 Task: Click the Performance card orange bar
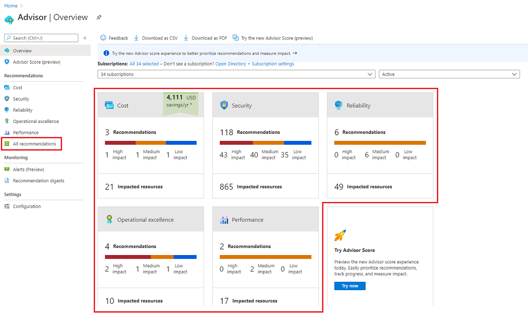click(x=265, y=257)
